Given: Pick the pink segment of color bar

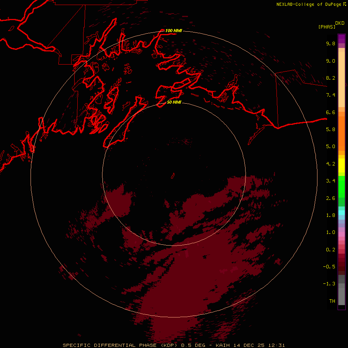Looking at the screenshot, I should point(341,234).
